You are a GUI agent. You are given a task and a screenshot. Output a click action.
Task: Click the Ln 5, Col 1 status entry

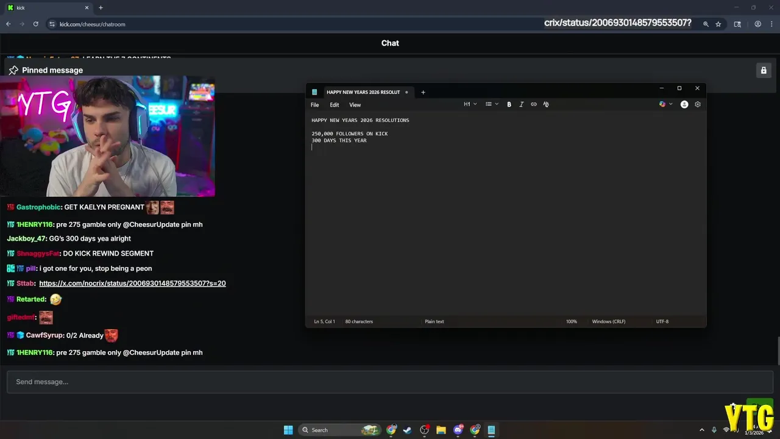coord(324,321)
